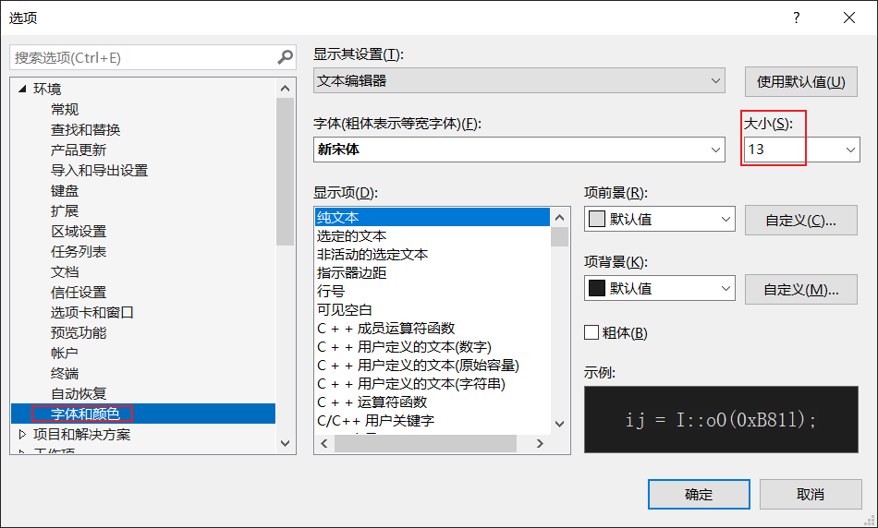
Task: Expand the 项目和解决方案 node
Action: tap(22, 434)
